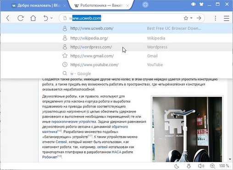Click the star icon beside gmail.com suggestion
This screenshot has width=233, height=170.
(65, 56)
